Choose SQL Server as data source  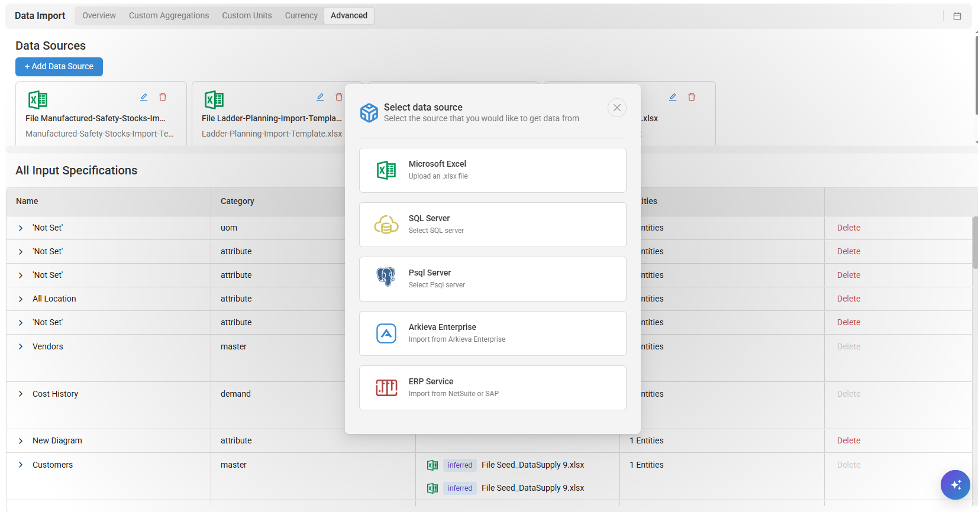[x=492, y=225]
